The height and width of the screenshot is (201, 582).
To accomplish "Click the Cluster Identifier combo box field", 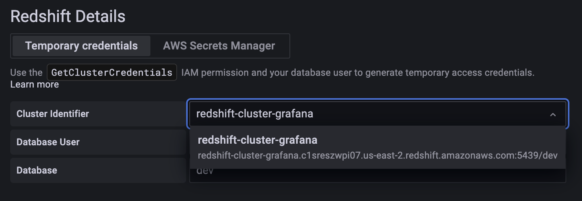I will (x=377, y=114).
